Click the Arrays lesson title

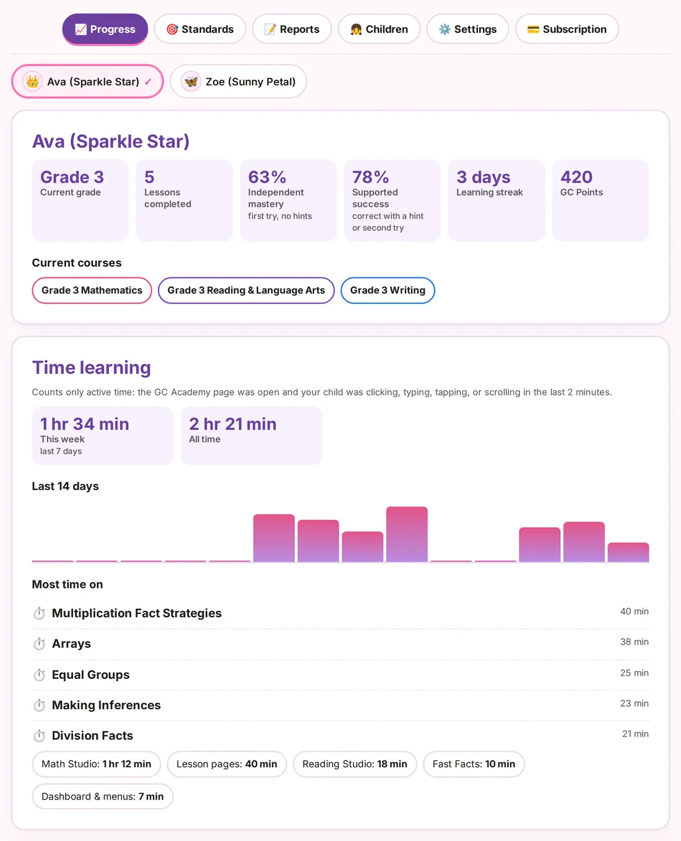71,644
